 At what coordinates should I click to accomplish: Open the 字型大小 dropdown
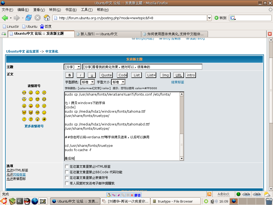(118, 82)
